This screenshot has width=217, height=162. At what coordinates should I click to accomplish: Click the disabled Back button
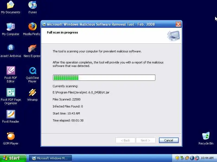(125, 140)
